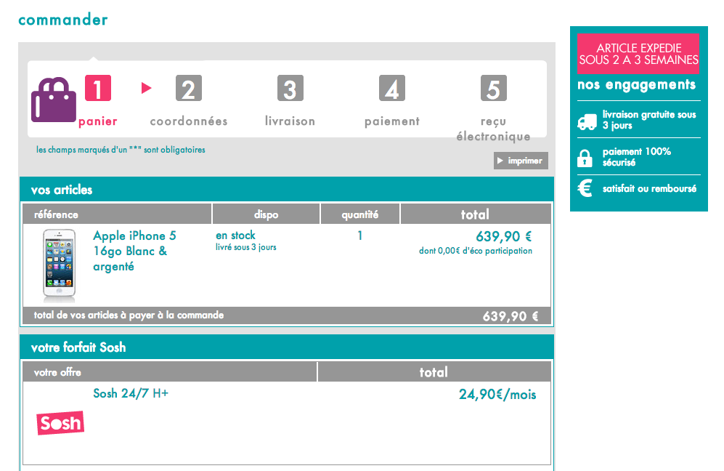Click the champs obligatoires notice
Image resolution: width=724 pixels, height=471 pixels.
(121, 150)
